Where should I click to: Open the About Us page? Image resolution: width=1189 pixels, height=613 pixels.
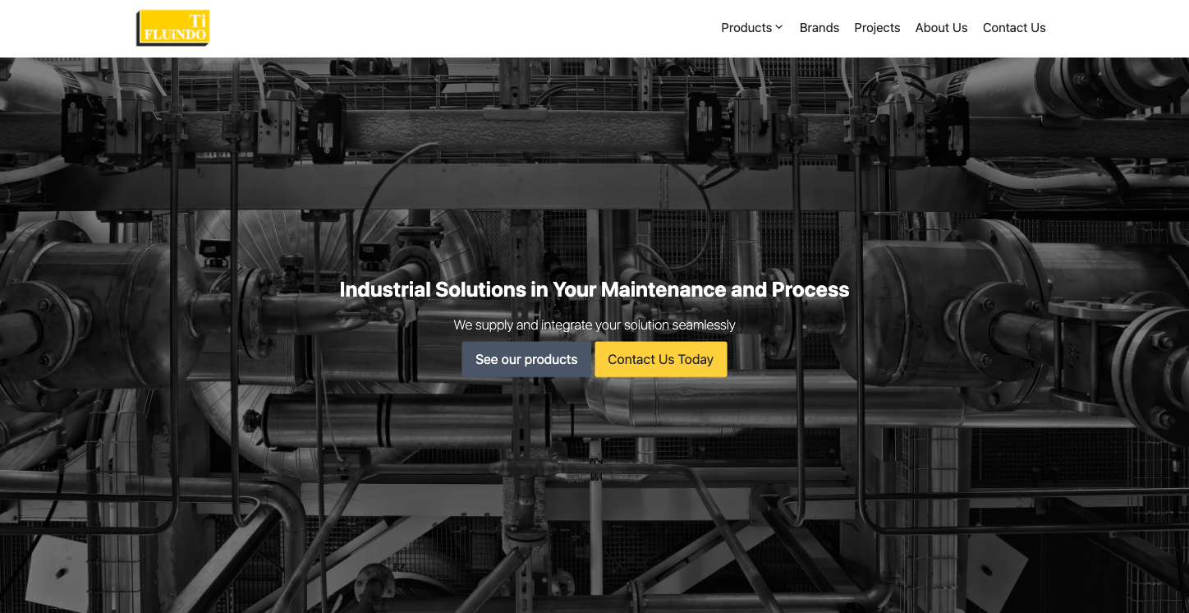(941, 28)
